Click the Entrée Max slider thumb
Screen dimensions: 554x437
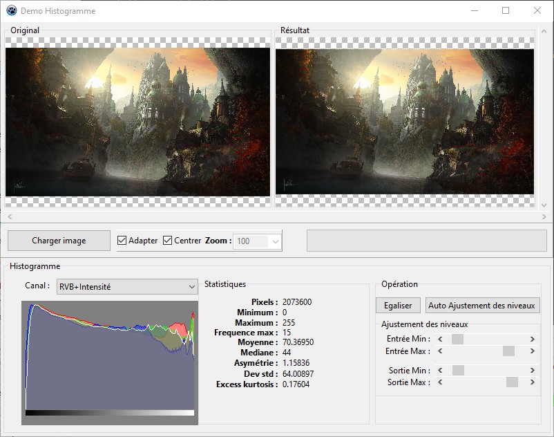tap(509, 351)
